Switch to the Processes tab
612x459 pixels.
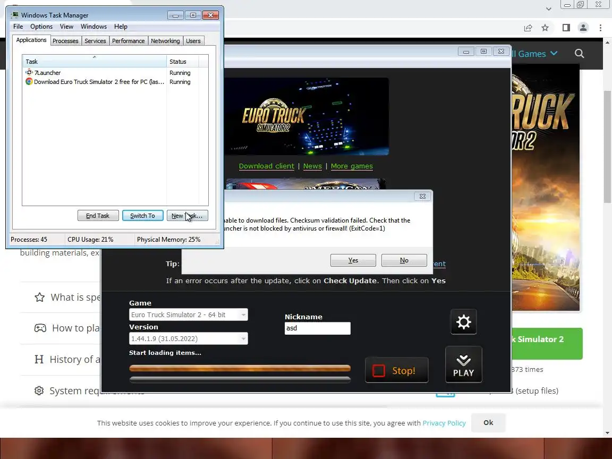[65, 41]
